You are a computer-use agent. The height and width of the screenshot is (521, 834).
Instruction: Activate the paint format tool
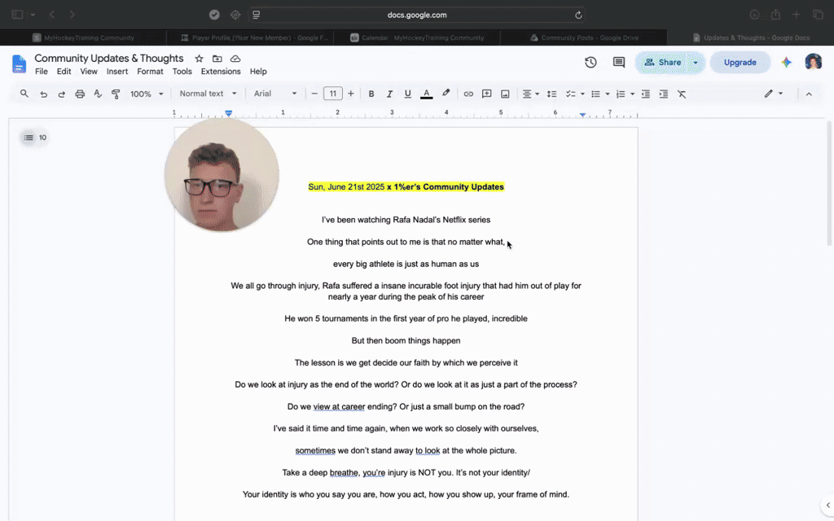116,94
